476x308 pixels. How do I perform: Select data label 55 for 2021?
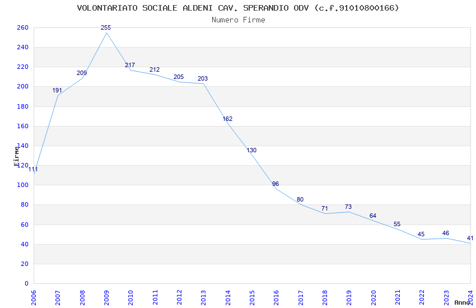tap(397, 225)
